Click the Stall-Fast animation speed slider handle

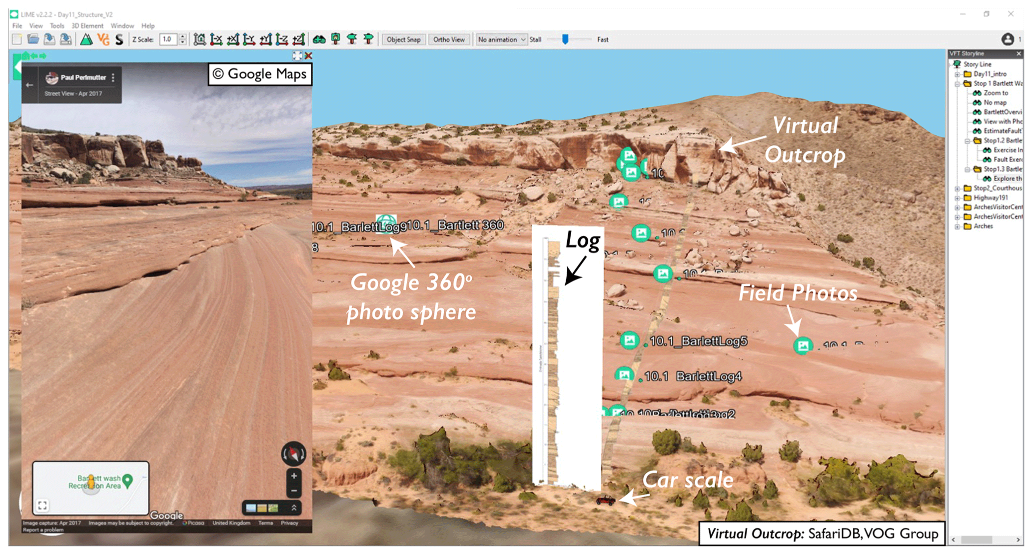point(565,39)
